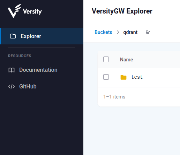
Task: Click the 1–1 items count text
Action: 114,97
